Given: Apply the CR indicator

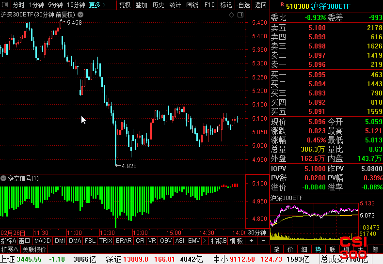Looking at the screenshot, I should click(x=140, y=241).
